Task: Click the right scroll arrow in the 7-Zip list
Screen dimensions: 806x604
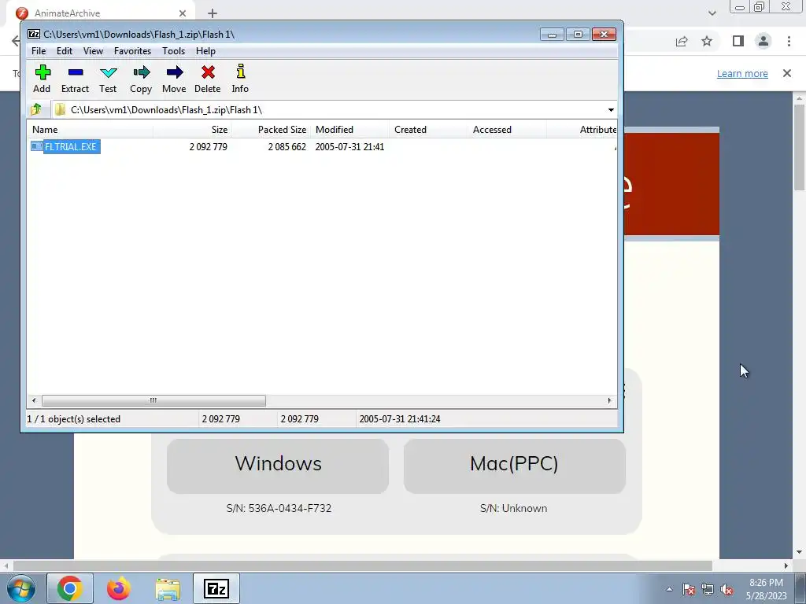Action: point(610,400)
